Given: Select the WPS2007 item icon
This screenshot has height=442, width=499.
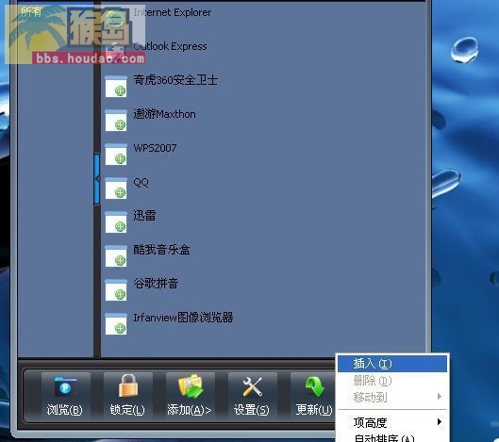Looking at the screenshot, I should (x=116, y=155).
